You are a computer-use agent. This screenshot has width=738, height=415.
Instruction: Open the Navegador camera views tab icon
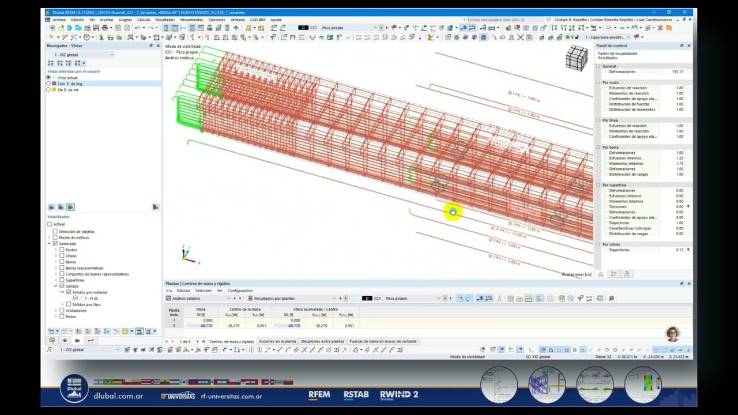pyautogui.click(x=77, y=341)
